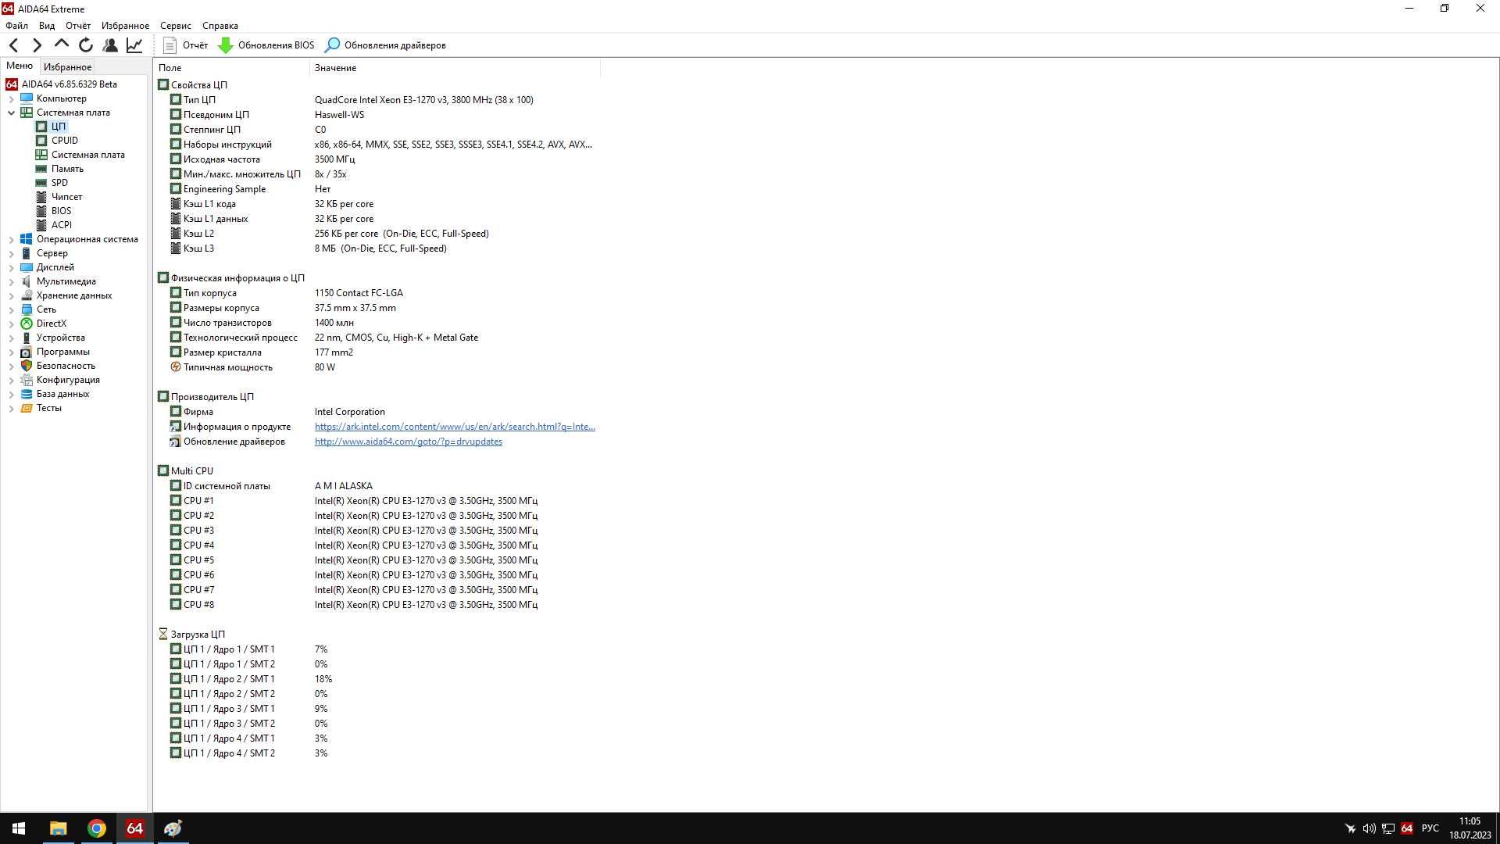This screenshot has height=844, width=1500.
Task: Select ACPI in the tree
Action: [61, 225]
